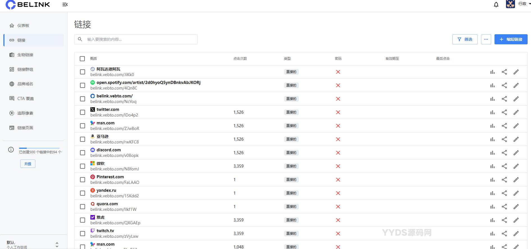The height and width of the screenshot is (249, 531).
Task: Go to 仪表板 in the sidebar
Action: [23, 26]
